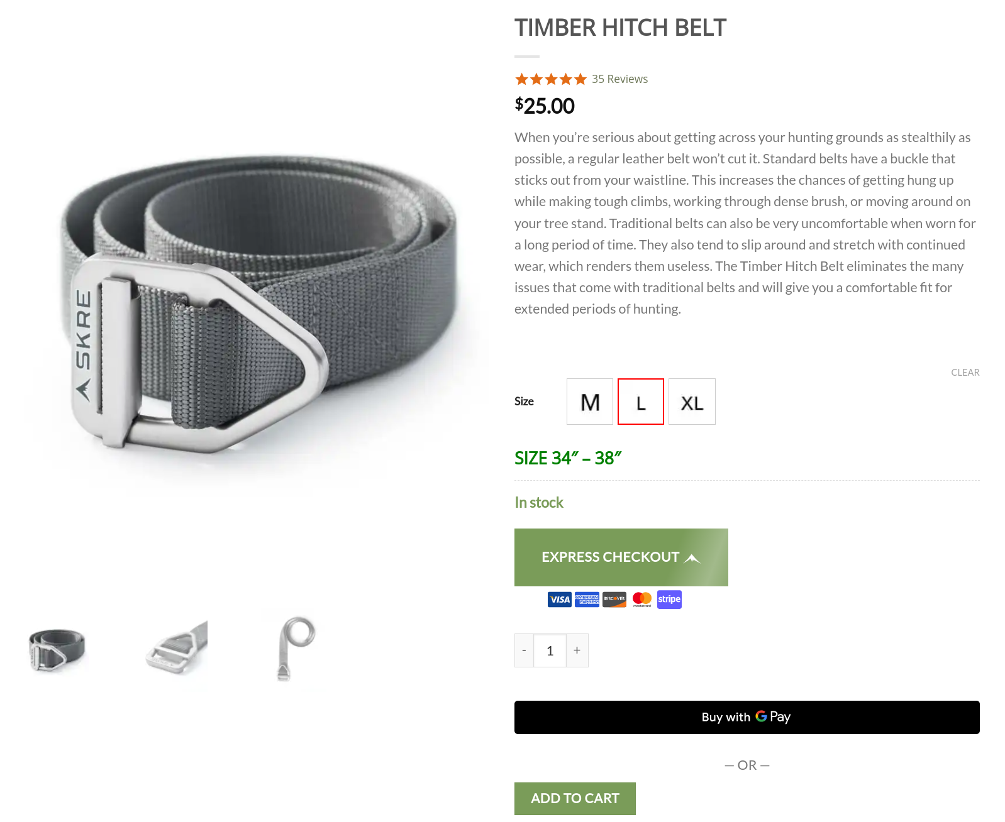Select size M option
1005x822 pixels.
590,402
